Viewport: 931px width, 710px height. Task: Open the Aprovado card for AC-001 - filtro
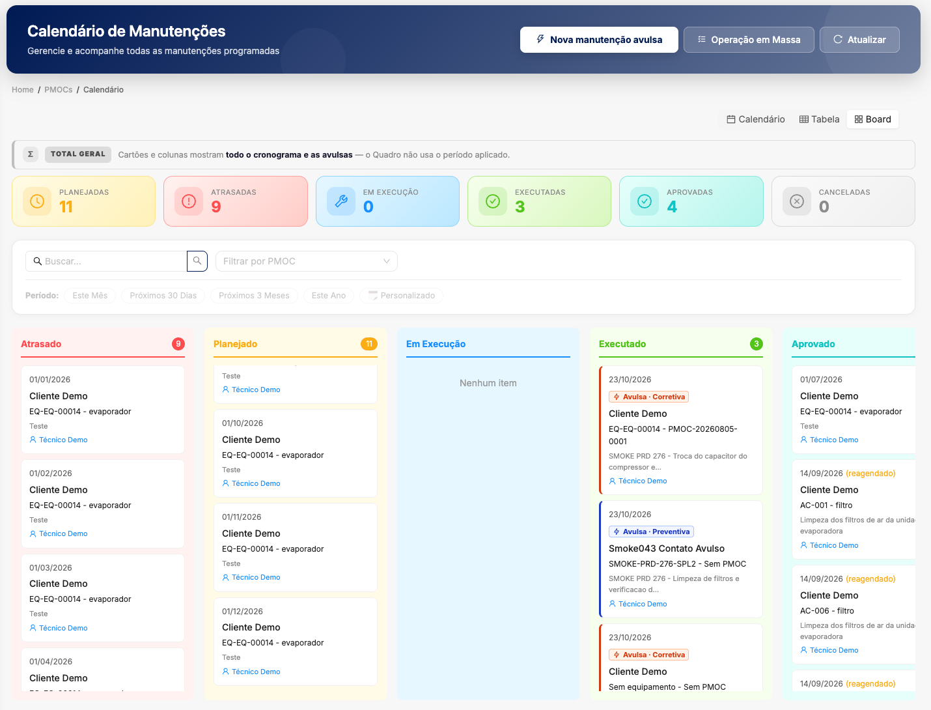854,509
